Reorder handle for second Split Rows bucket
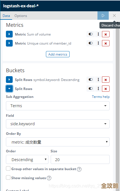This screenshot has width=120, height=191. [x=98, y=89]
